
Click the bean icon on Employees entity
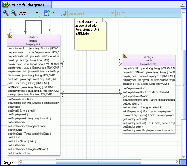coord(10,36)
